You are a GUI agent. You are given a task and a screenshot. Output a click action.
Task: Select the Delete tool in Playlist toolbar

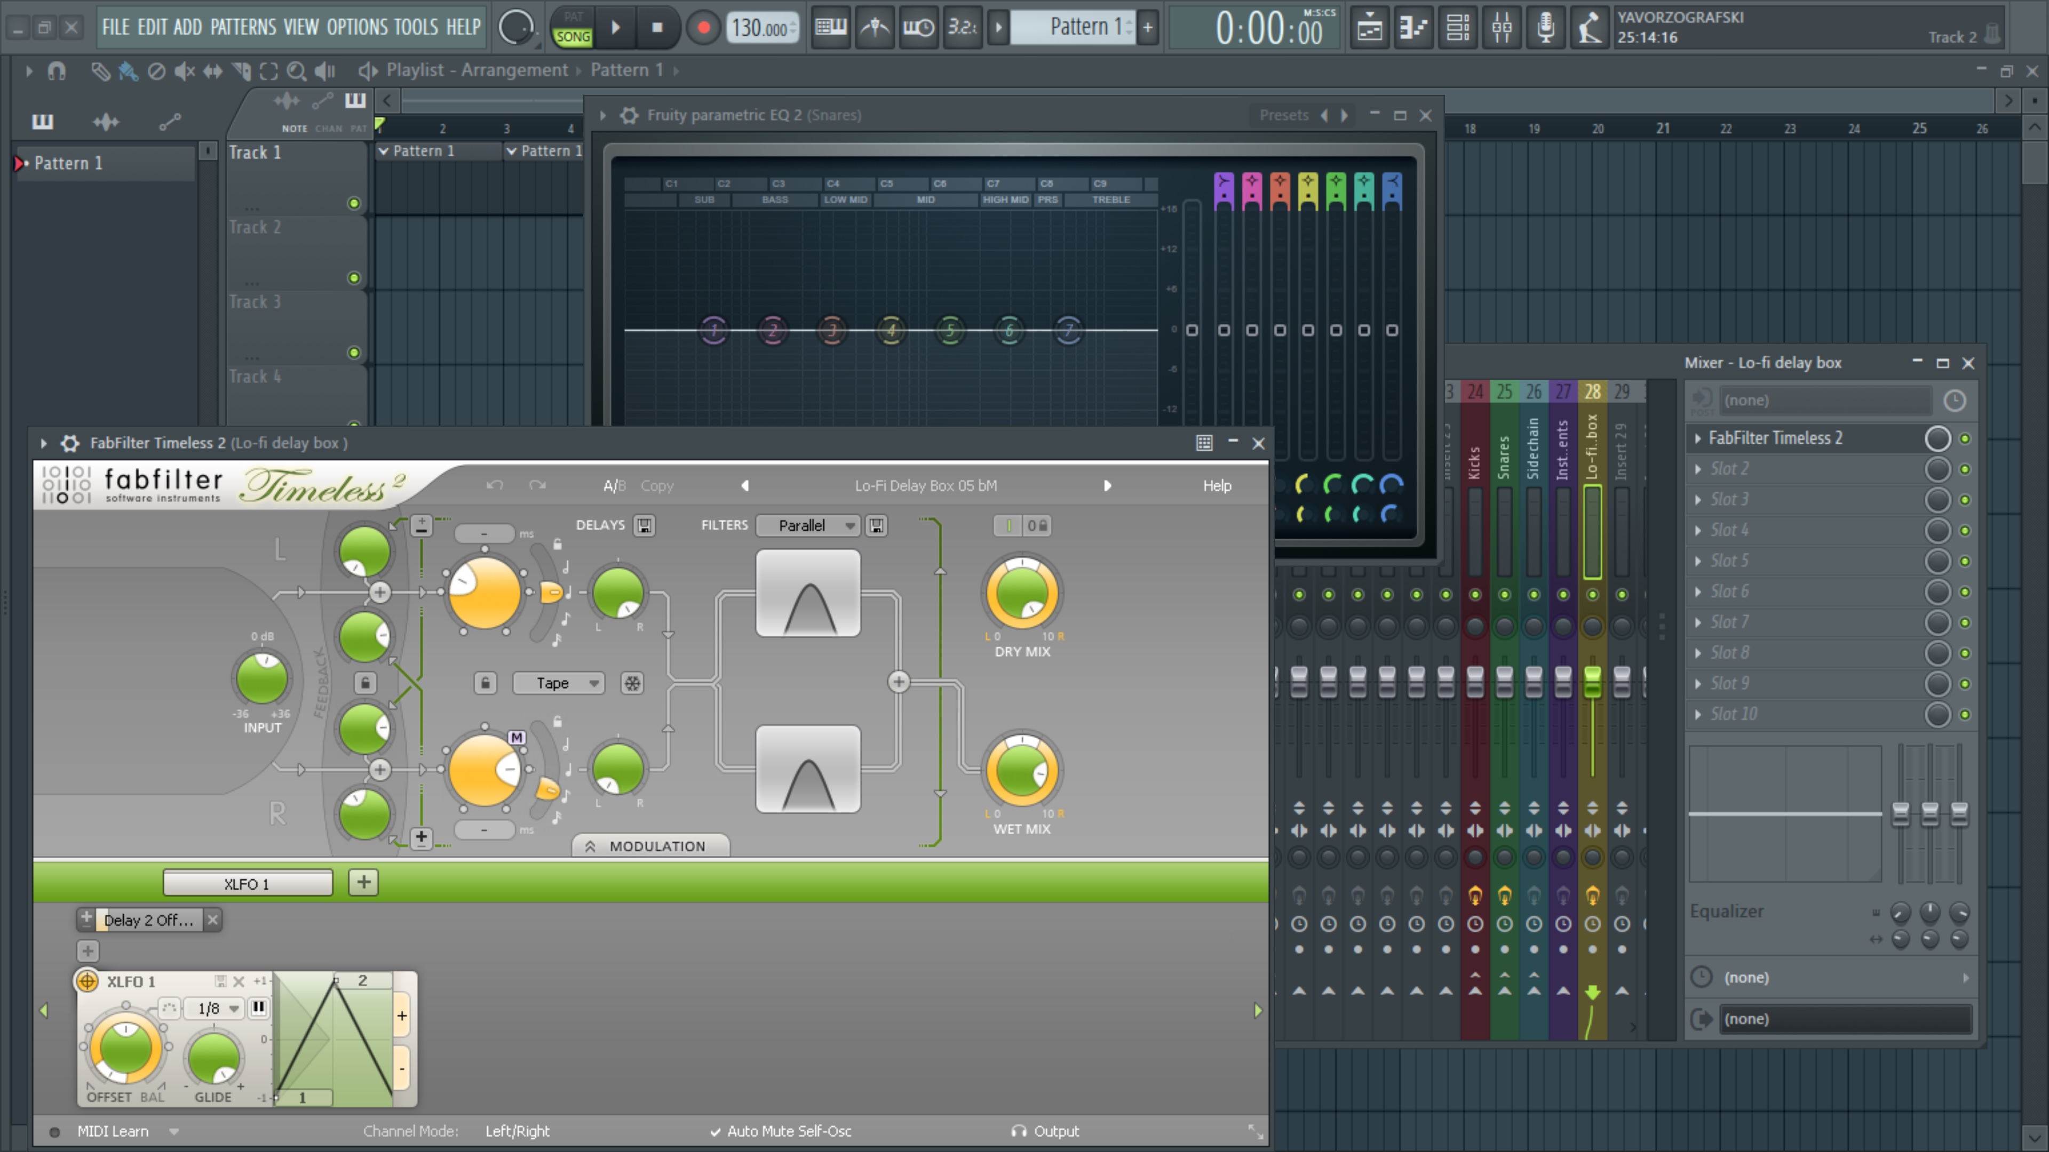[x=157, y=71]
